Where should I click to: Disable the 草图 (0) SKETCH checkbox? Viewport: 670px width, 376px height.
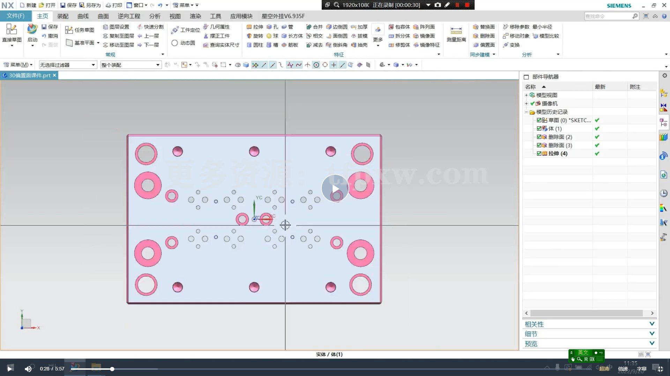click(539, 120)
